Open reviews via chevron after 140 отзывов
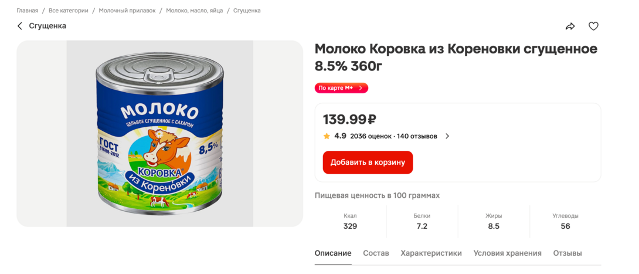The height and width of the screenshot is (274, 639). coord(447,136)
